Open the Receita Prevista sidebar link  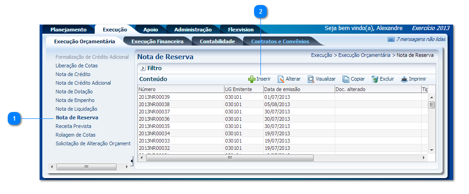[73, 126]
